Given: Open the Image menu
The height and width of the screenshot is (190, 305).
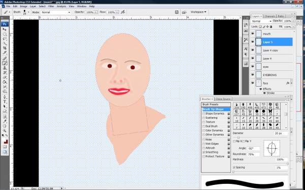Looking at the screenshot, I should (x=23, y=6).
